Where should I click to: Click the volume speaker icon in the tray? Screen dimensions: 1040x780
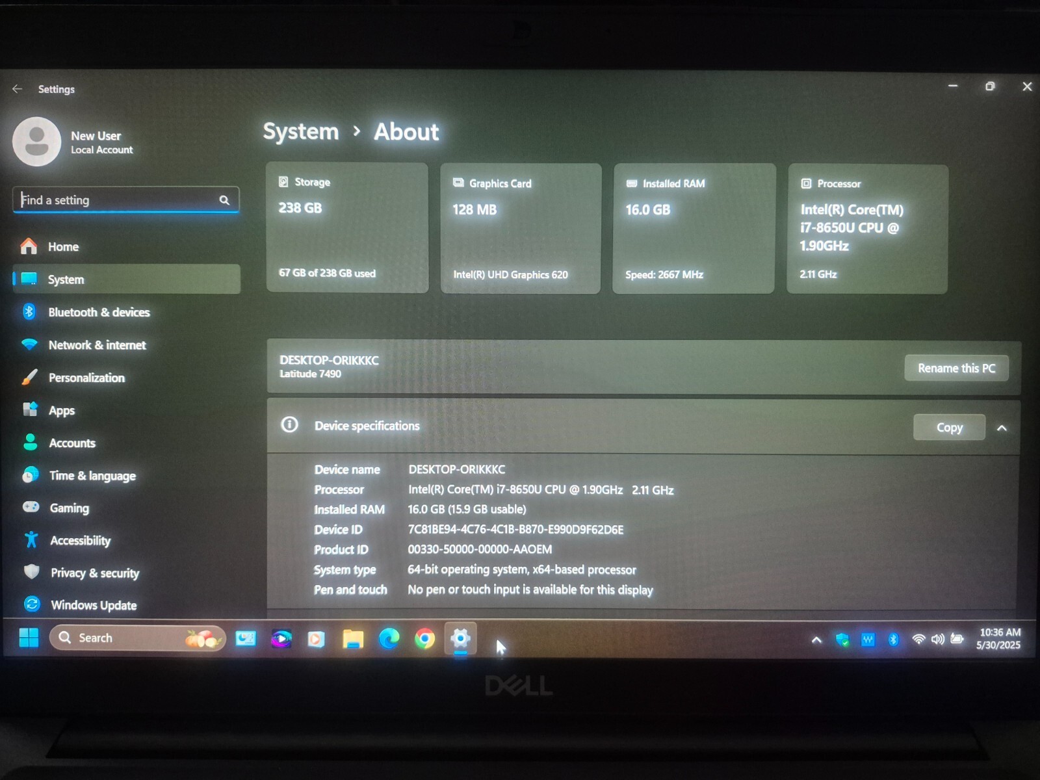click(937, 640)
